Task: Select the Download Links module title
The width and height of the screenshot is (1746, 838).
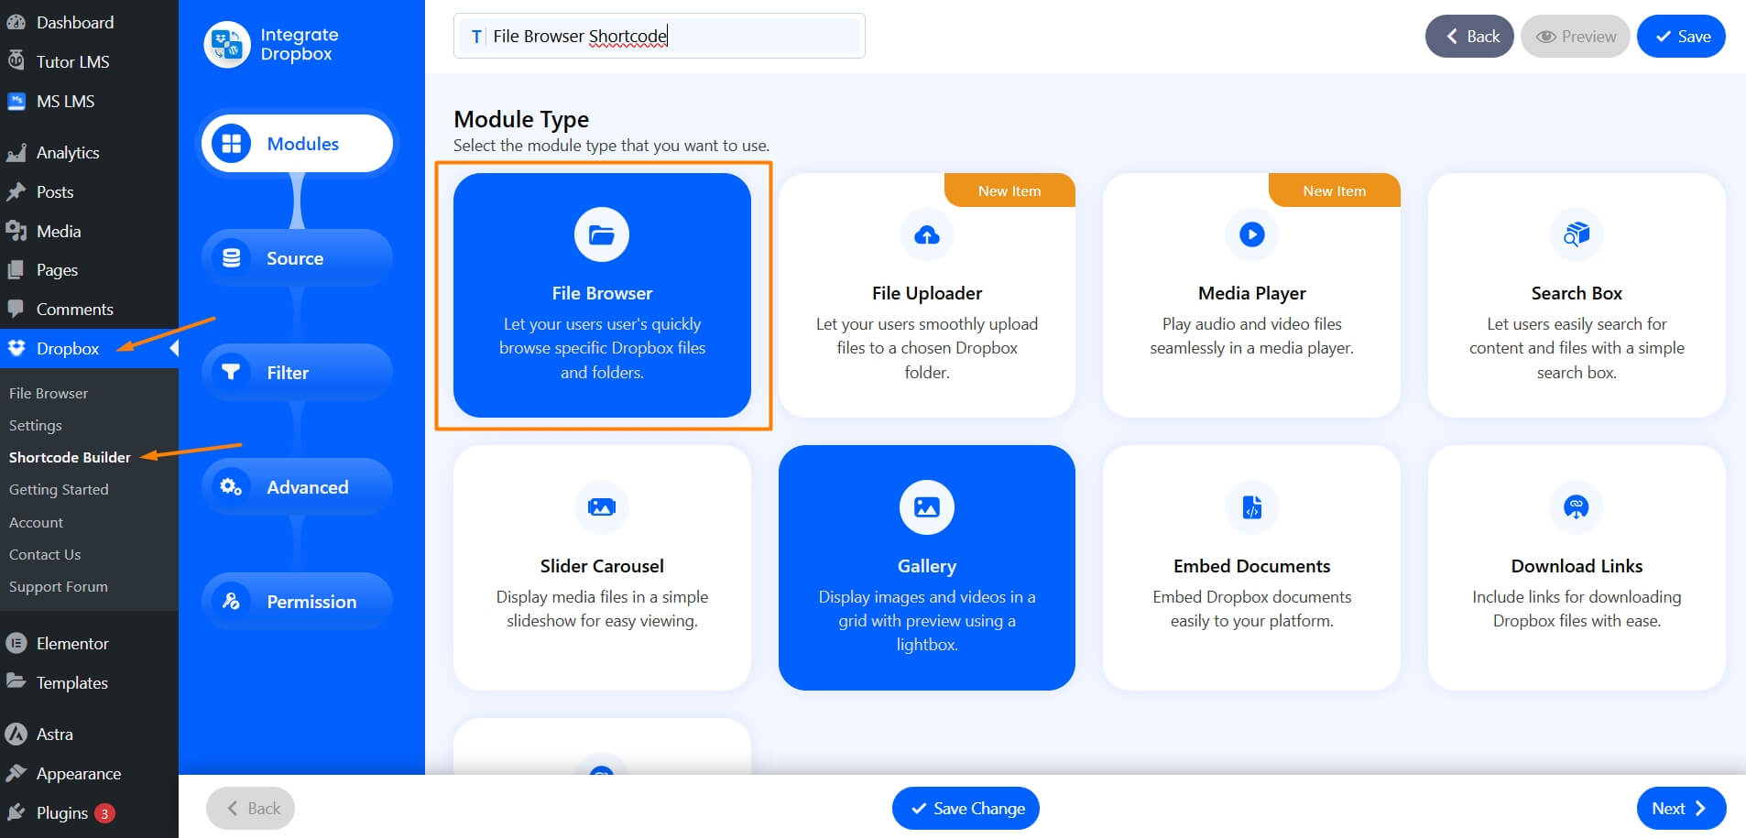Action: pos(1577,566)
